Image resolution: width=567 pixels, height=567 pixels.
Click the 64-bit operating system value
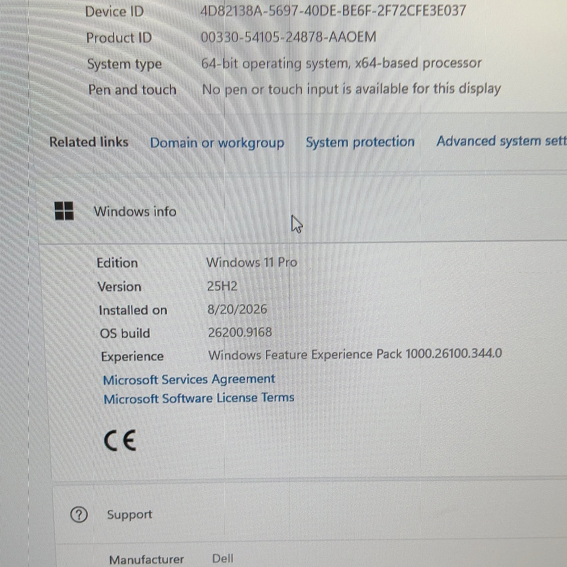(341, 63)
